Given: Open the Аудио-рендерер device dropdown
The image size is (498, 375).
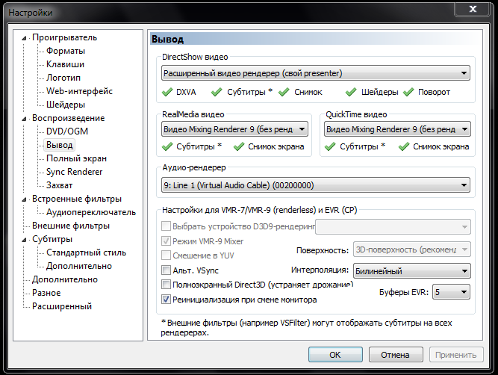Looking at the screenshot, I should 316,185.
